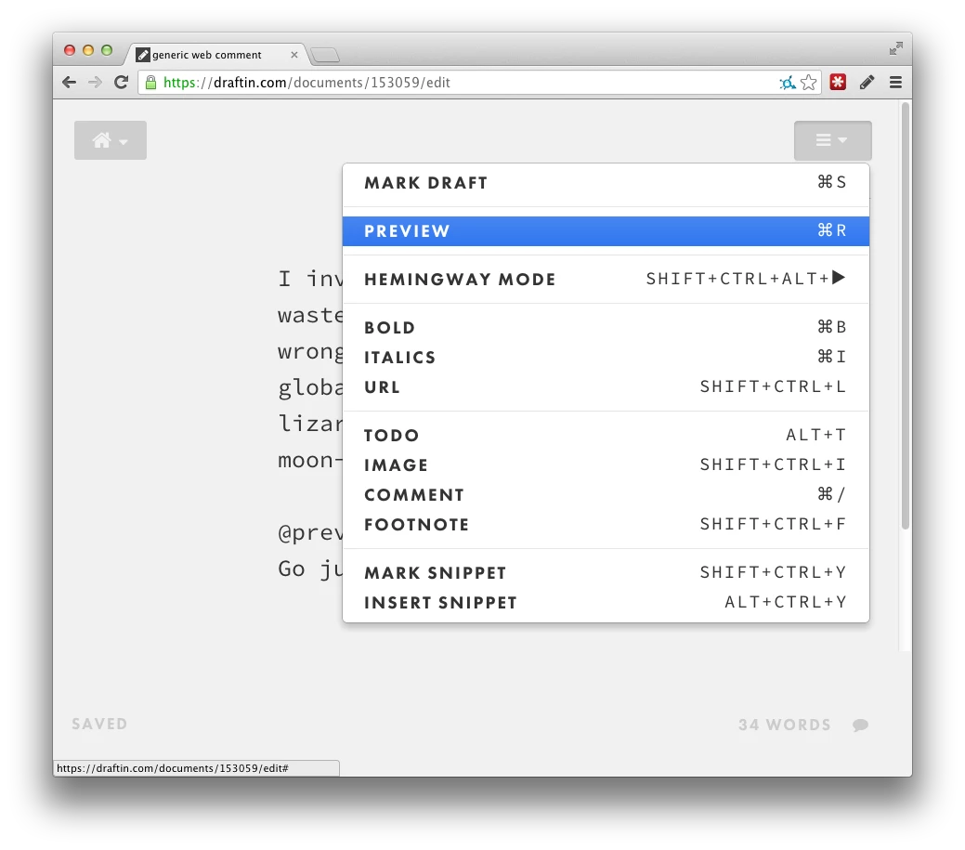
Task: Choose Image from the menu
Action: click(606, 464)
